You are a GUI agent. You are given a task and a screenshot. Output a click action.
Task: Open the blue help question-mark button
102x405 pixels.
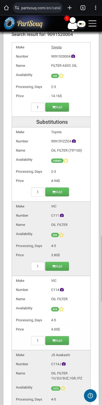click(x=90, y=396)
